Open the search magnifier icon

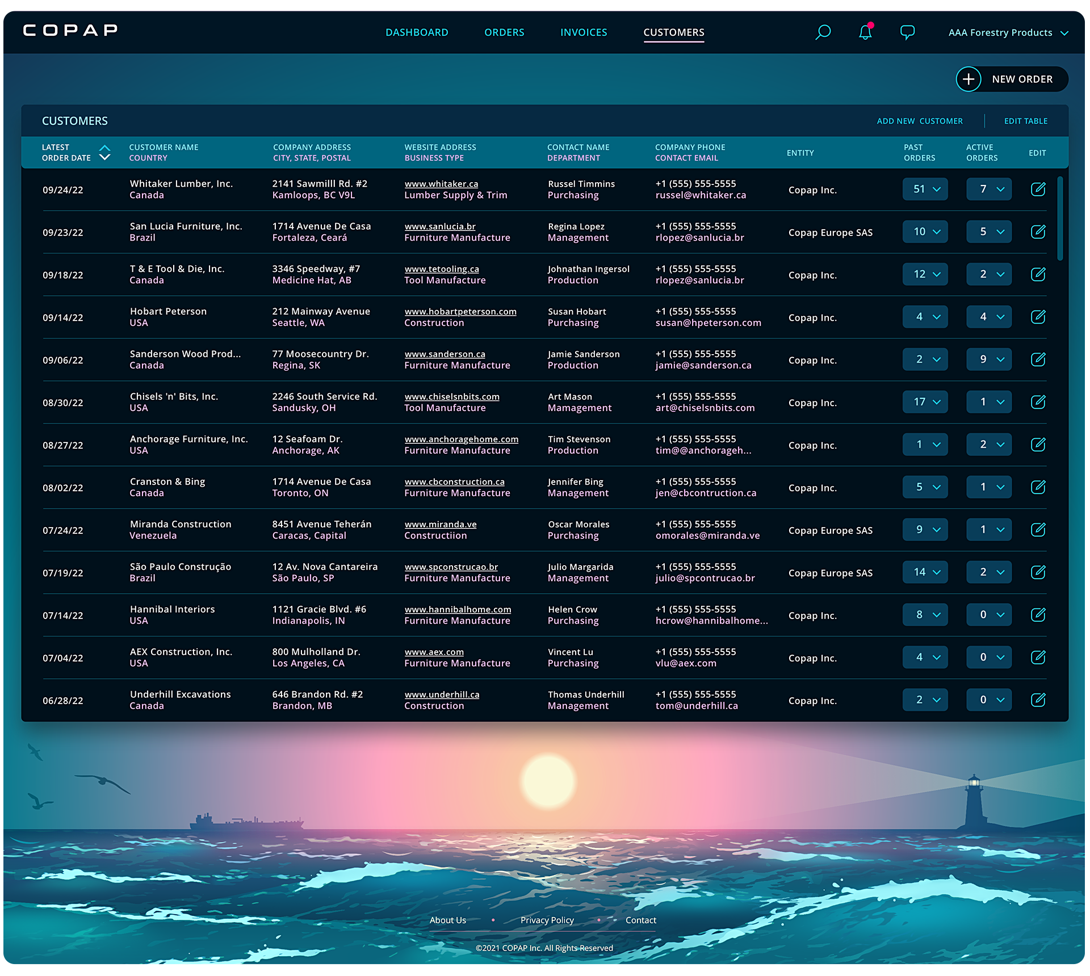click(823, 32)
